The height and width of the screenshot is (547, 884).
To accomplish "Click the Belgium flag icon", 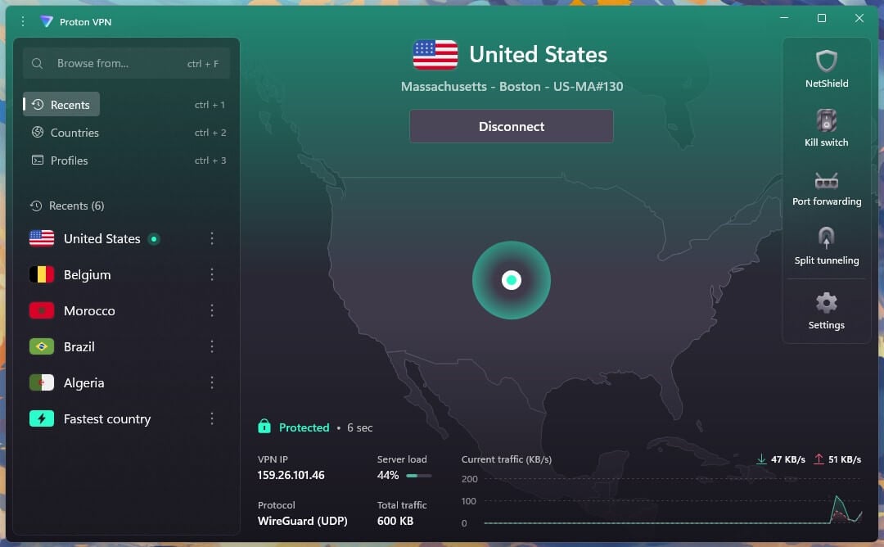I will 42,274.
